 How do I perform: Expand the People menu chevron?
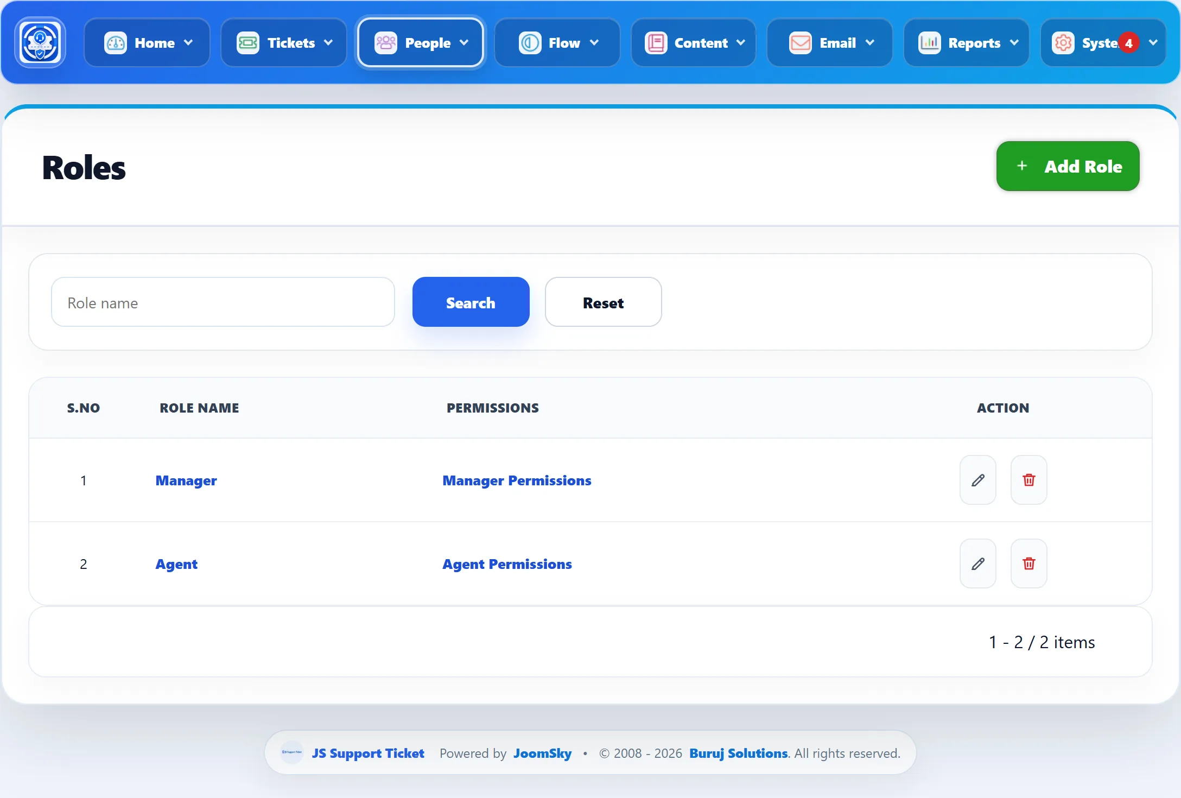coord(464,42)
